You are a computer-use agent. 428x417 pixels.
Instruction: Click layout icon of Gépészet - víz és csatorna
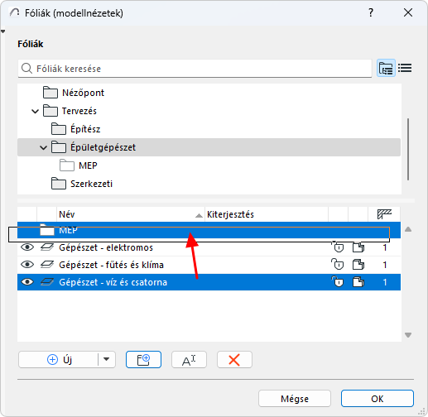click(358, 282)
